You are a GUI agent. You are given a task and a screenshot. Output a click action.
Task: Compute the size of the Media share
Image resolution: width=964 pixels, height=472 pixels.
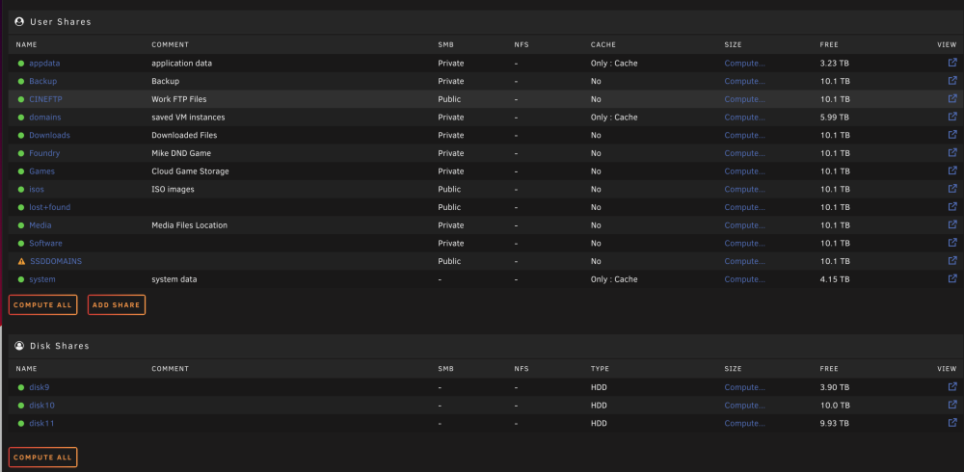pos(744,225)
